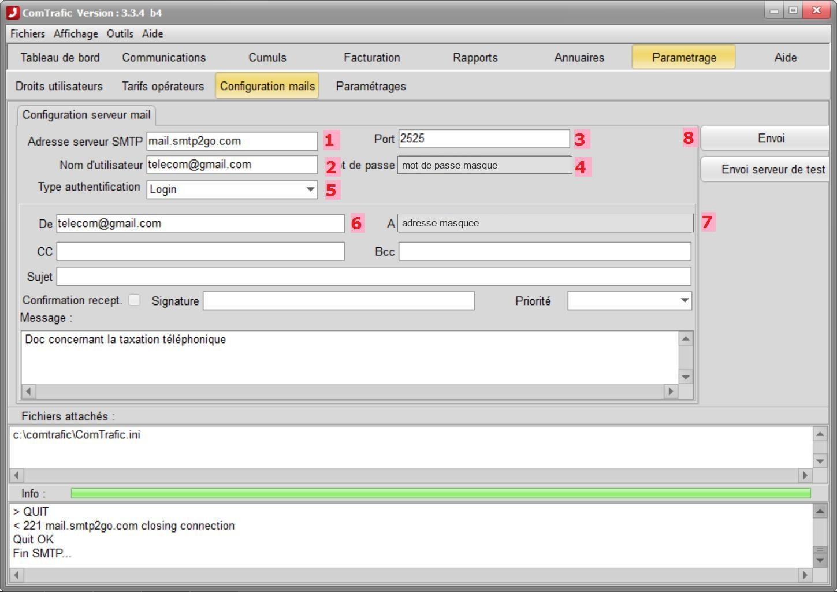The height and width of the screenshot is (592, 837).
Task: Click message box left scroll arrow
Action: [28, 392]
